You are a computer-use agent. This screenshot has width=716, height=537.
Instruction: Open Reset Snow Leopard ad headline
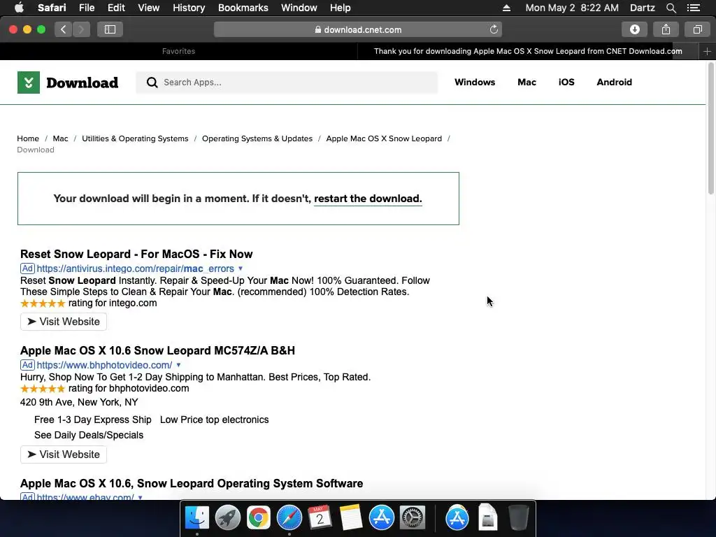pyautogui.click(x=136, y=254)
